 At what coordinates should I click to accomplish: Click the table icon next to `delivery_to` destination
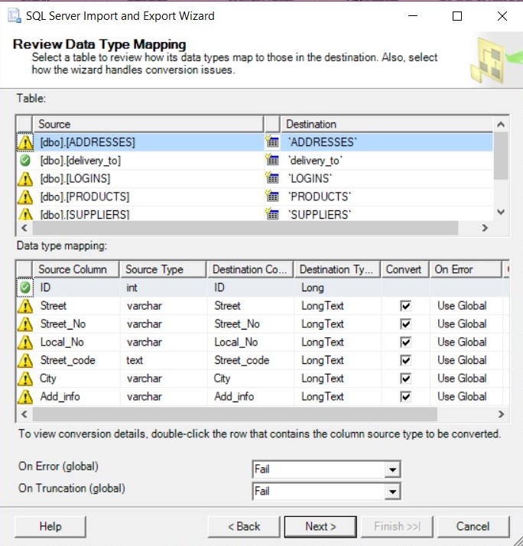pos(272,160)
